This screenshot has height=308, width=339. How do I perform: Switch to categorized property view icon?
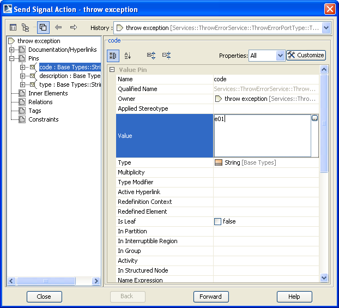113,55
